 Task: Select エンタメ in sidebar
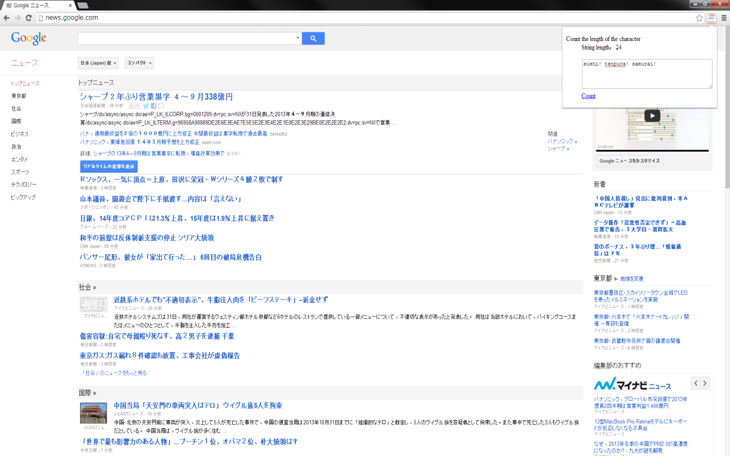[19, 160]
